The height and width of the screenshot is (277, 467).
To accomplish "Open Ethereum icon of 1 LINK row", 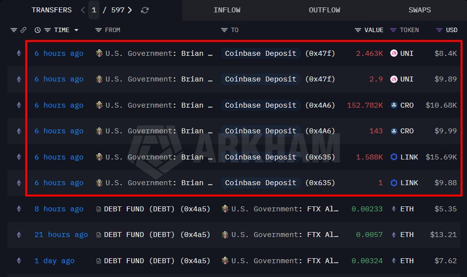I will (19, 183).
